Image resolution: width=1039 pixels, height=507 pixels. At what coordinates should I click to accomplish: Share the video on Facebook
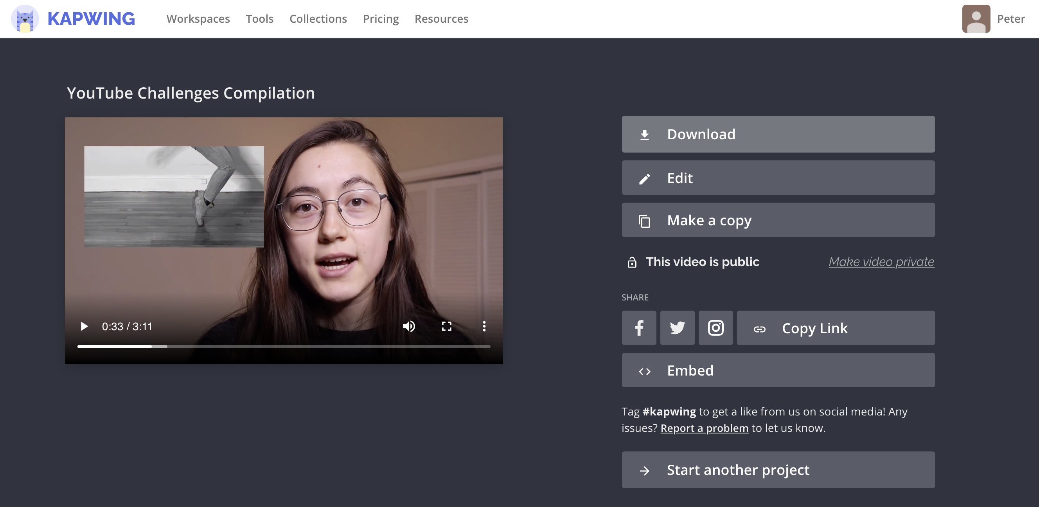point(639,328)
